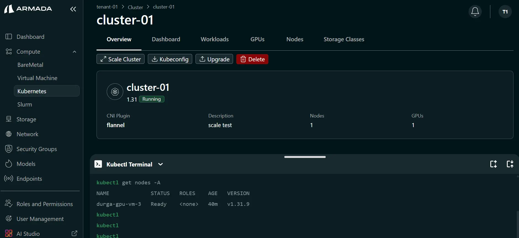This screenshot has width=519, height=238.
Task: Open Endpoints in the sidebar
Action: click(29, 179)
